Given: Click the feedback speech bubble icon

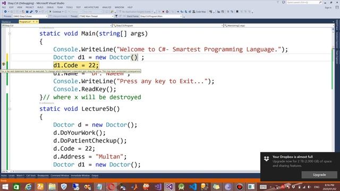Looking at the screenshot, I should click(283, 2).
